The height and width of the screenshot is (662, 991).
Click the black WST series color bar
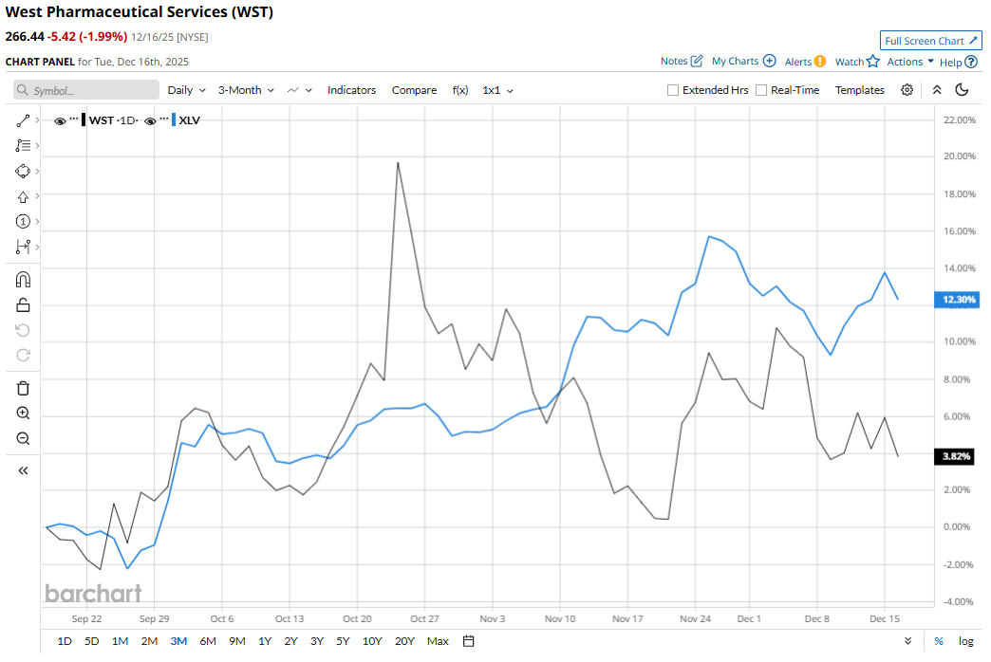(x=84, y=120)
